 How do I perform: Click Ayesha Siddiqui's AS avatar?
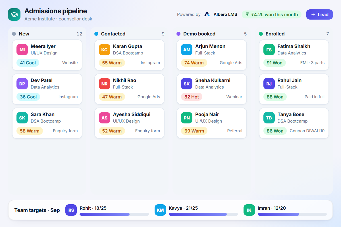click(105, 118)
